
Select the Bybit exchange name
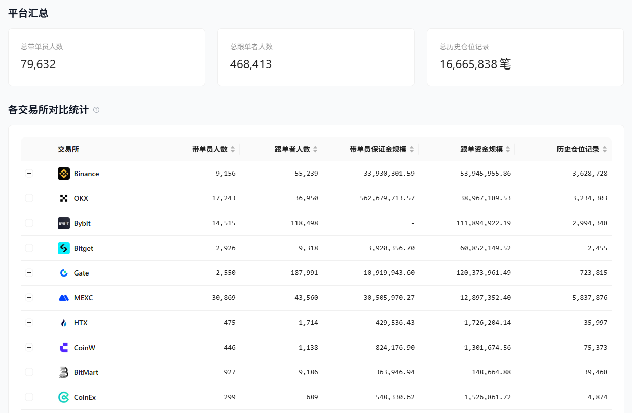tap(82, 223)
